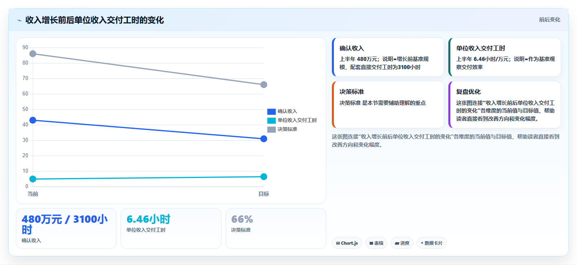Viewport: 577px width, 265px height.
Task: Click 决策标准 data point at 当前
Action: (33, 54)
